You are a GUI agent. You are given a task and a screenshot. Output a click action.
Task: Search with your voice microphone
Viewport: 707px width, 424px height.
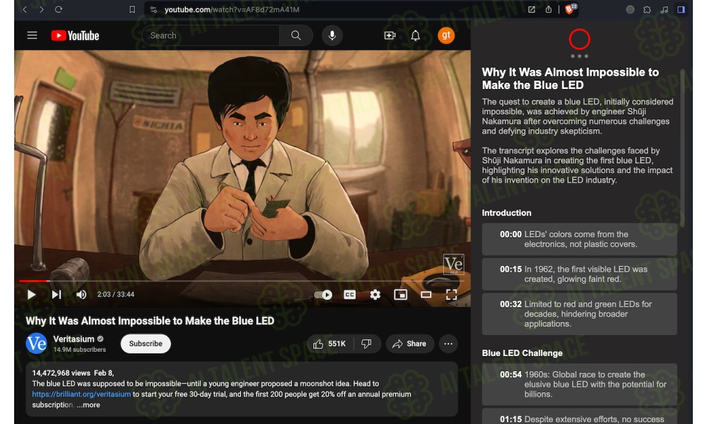point(332,35)
